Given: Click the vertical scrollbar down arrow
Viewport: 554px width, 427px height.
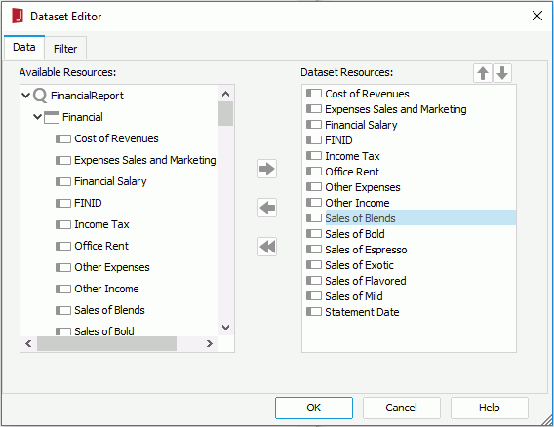Looking at the screenshot, I should point(225,328).
